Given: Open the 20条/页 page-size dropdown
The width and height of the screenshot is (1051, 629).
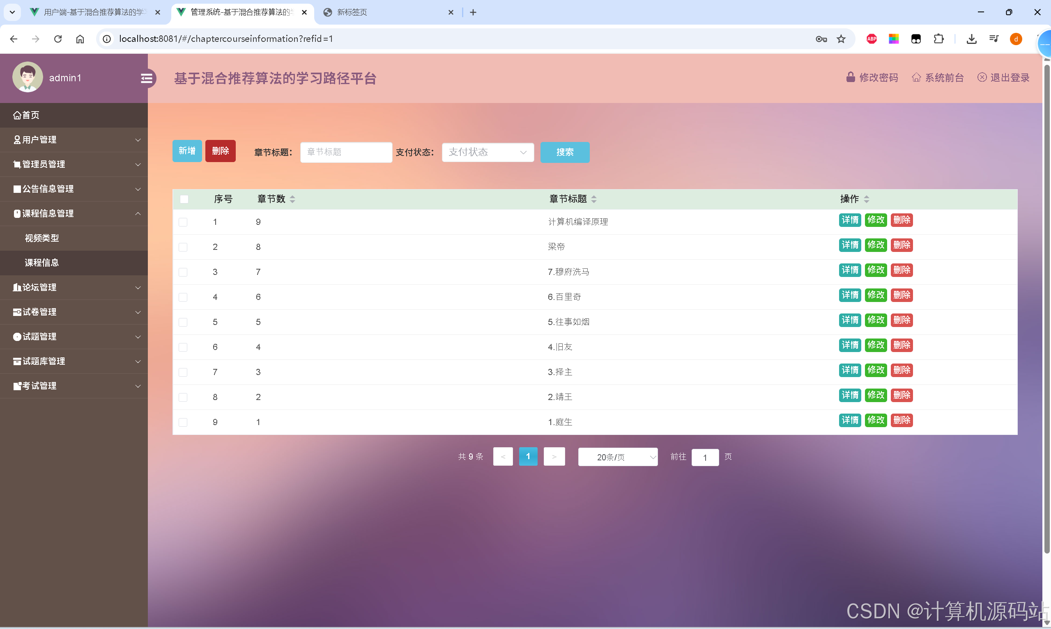Looking at the screenshot, I should tap(618, 457).
